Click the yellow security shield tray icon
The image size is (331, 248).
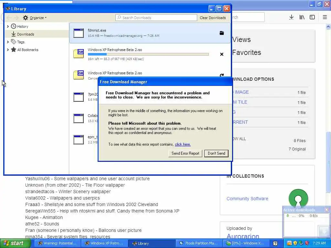pos(295,243)
